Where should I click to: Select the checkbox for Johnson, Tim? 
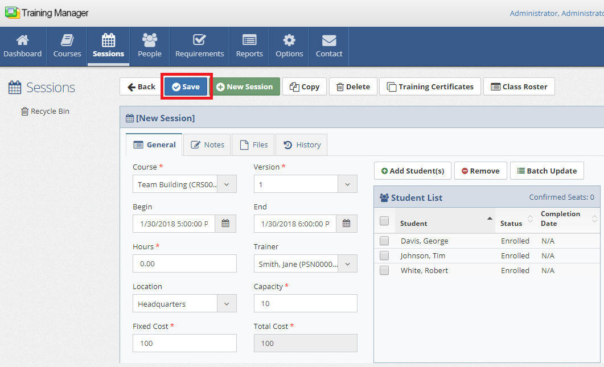(384, 255)
